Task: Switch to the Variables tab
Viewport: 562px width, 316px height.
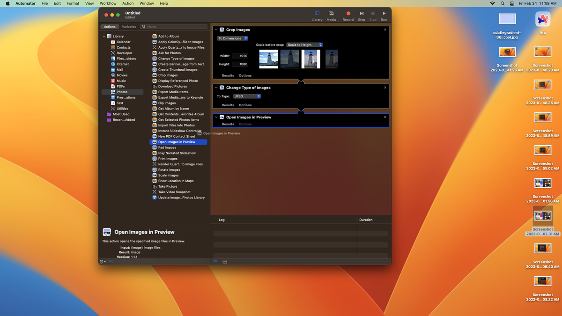Action: click(x=129, y=27)
